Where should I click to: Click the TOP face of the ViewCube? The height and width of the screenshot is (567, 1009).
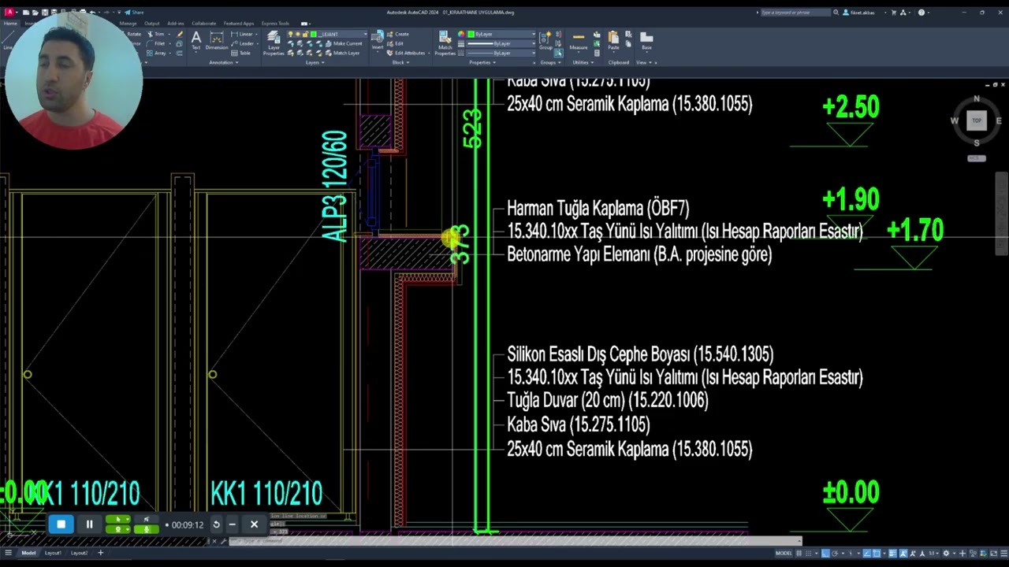977,120
